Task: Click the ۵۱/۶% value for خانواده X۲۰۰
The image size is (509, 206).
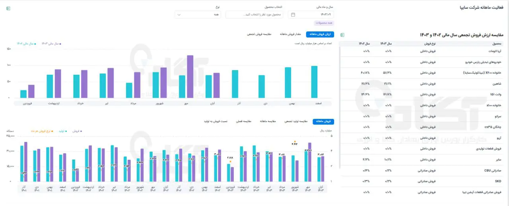Action: point(388,73)
